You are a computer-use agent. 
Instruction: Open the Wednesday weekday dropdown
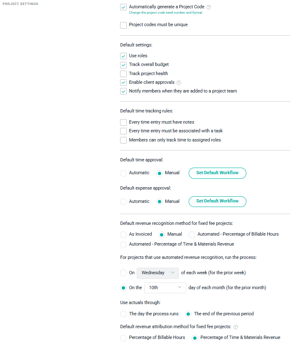pos(157,273)
